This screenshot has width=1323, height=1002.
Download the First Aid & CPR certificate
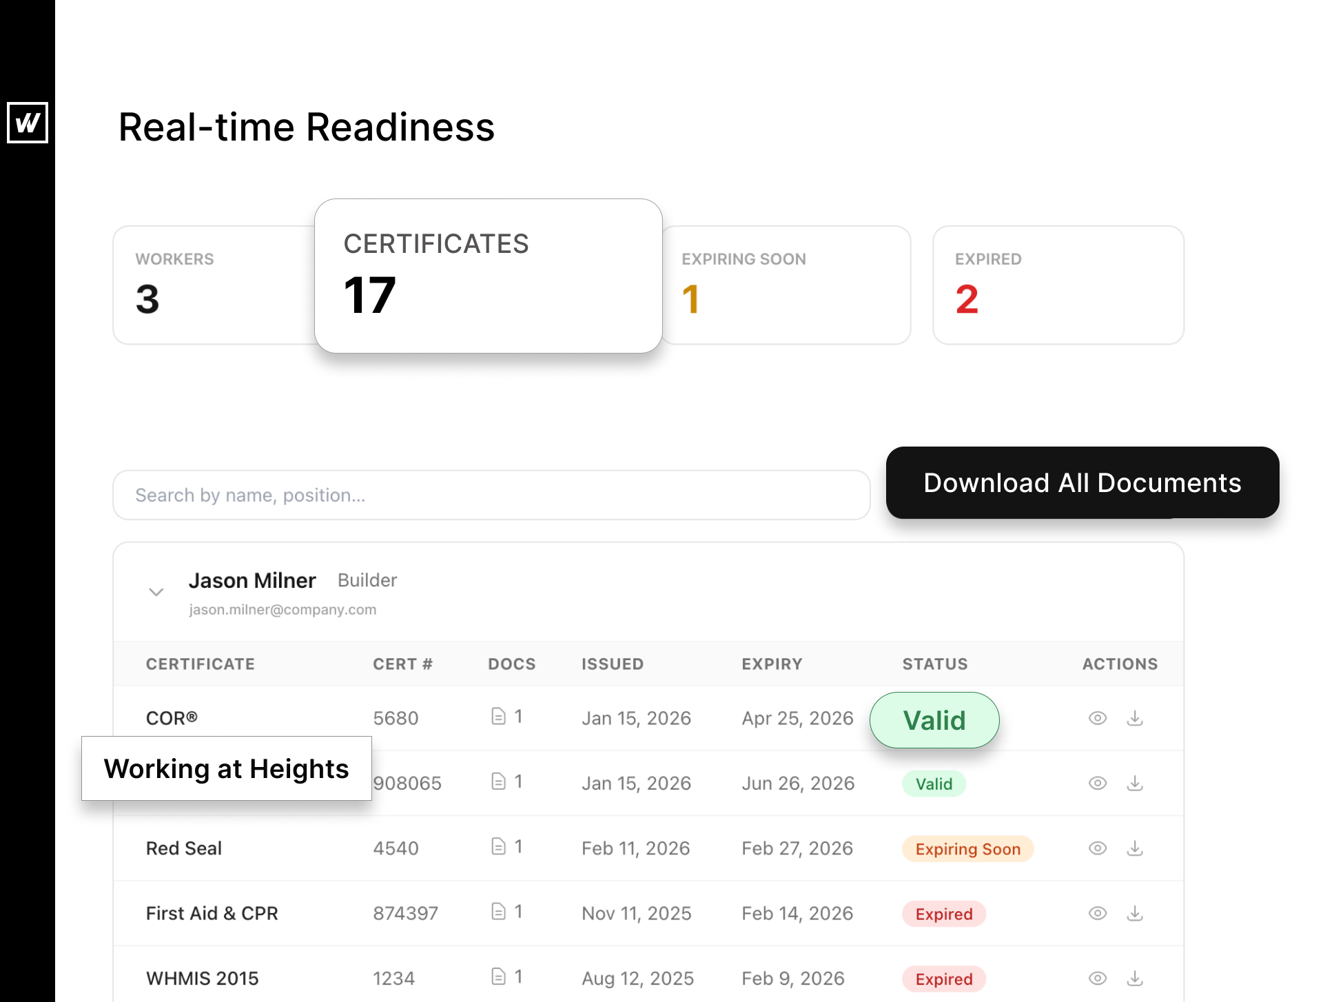(x=1135, y=913)
